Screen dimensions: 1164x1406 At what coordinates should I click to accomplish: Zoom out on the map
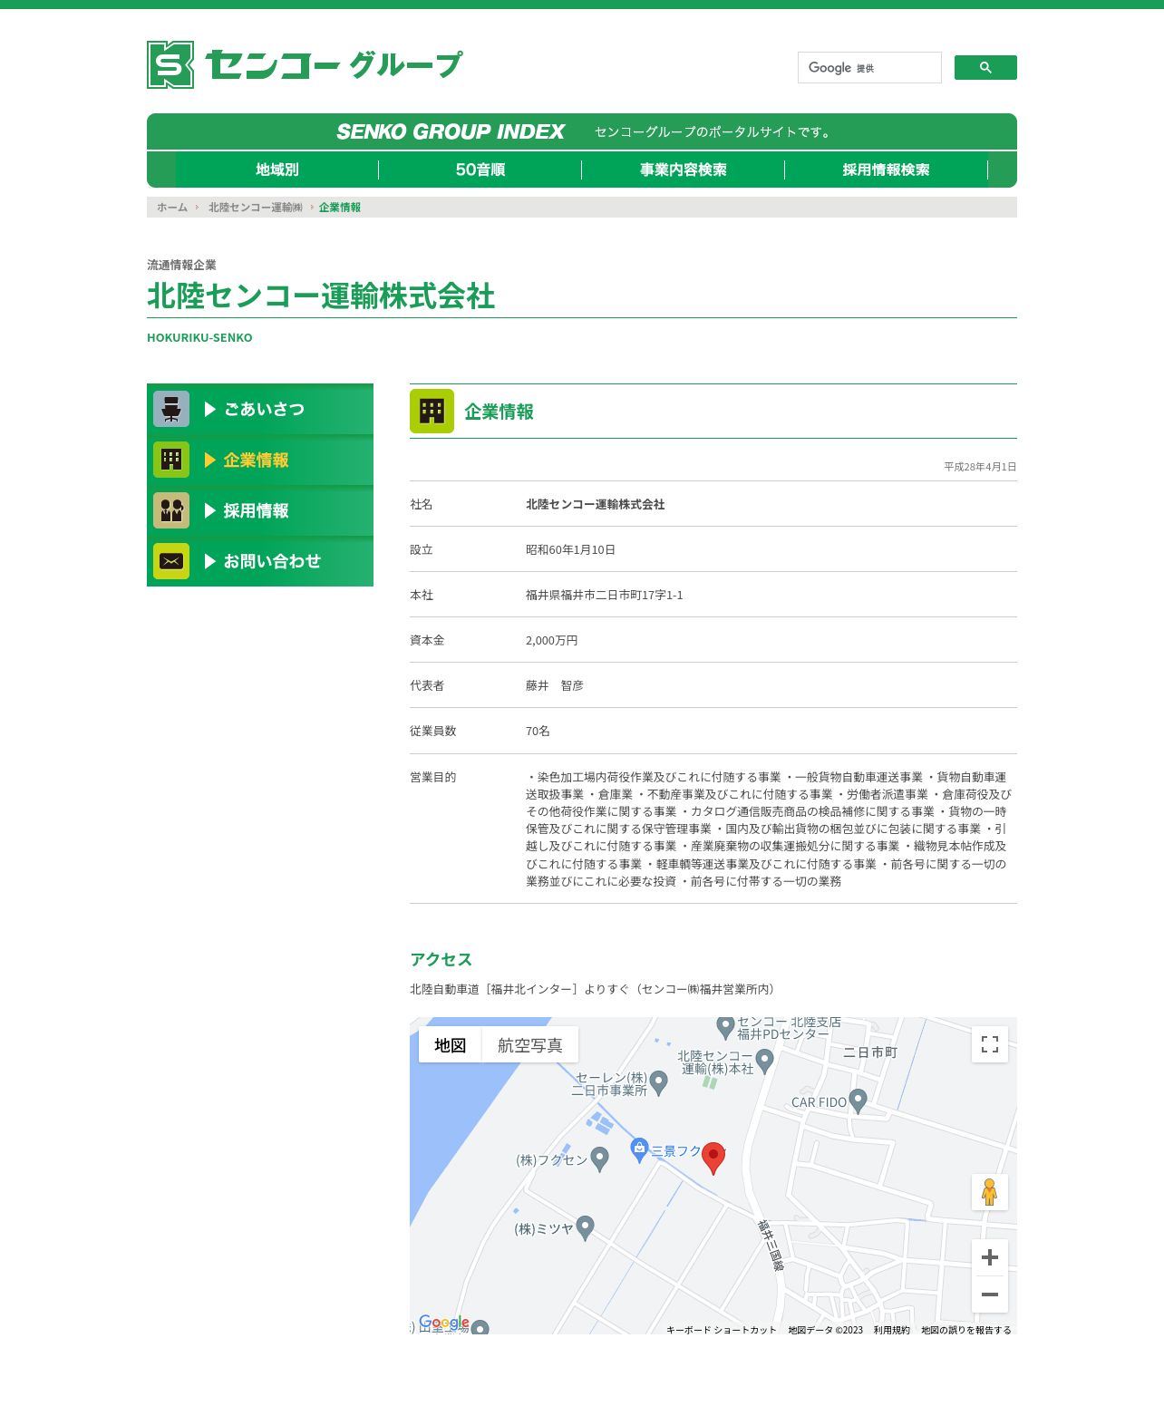coord(990,1294)
